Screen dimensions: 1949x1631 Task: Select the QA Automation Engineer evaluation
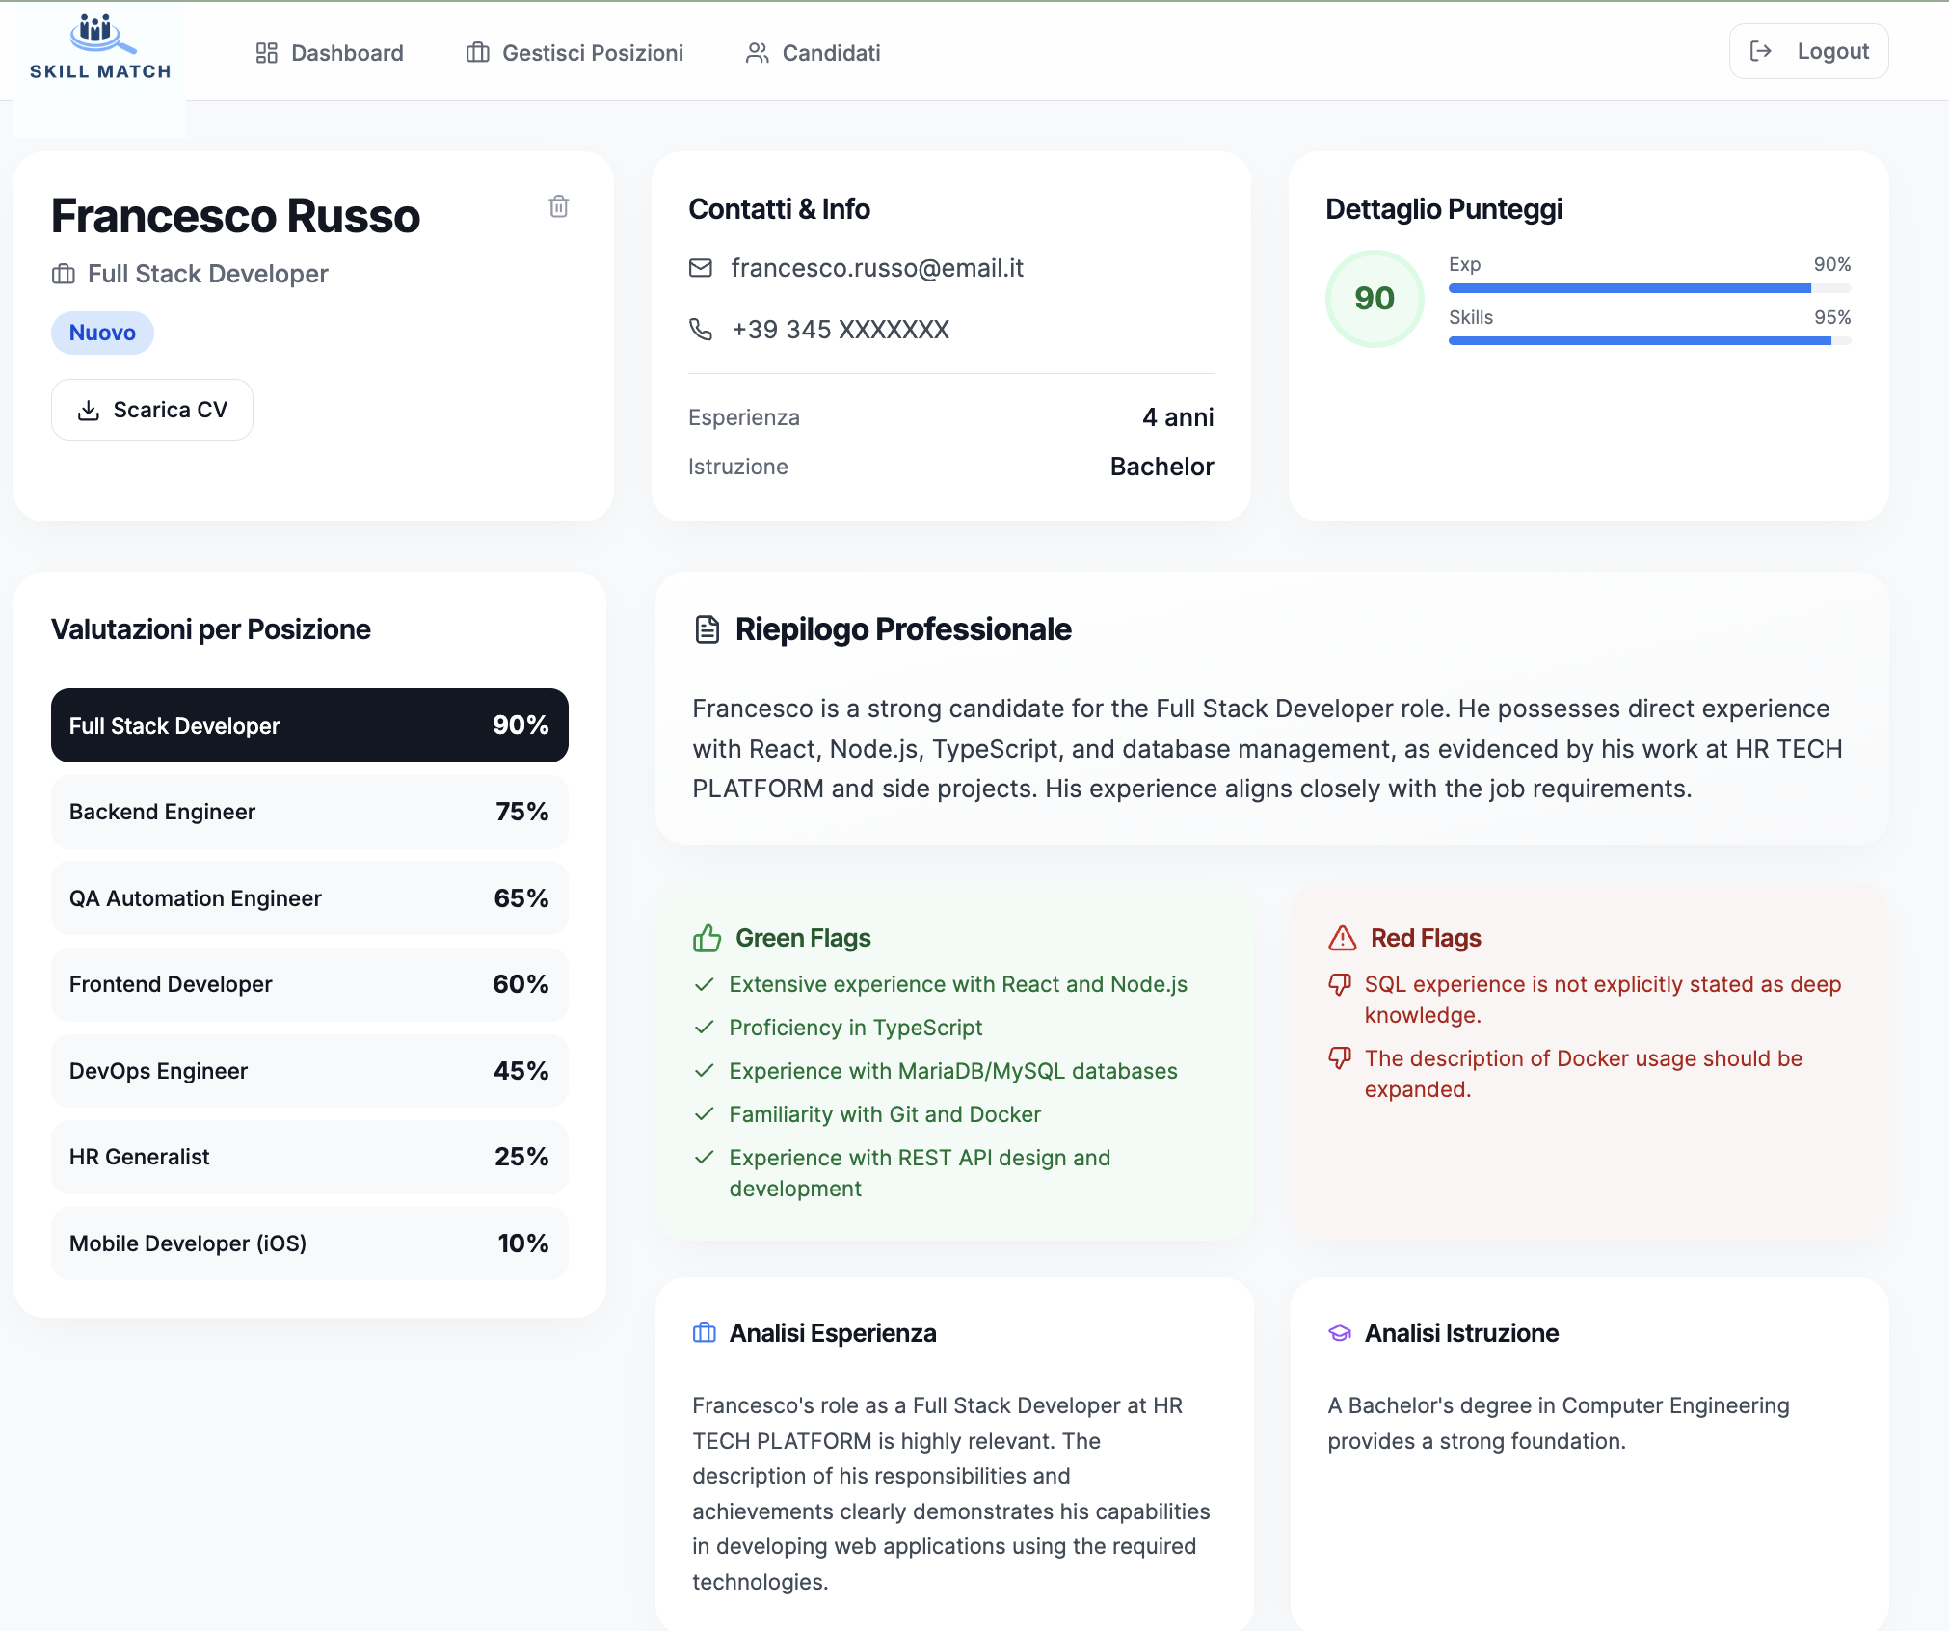click(x=309, y=898)
